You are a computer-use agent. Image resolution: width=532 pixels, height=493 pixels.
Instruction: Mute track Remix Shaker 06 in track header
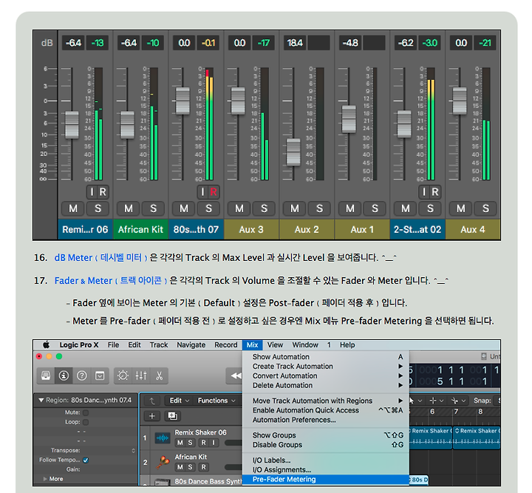180,443
